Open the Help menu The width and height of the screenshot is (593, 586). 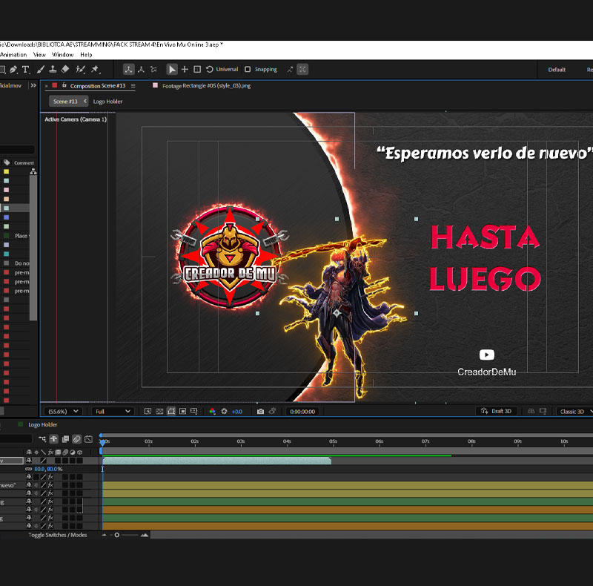click(86, 54)
